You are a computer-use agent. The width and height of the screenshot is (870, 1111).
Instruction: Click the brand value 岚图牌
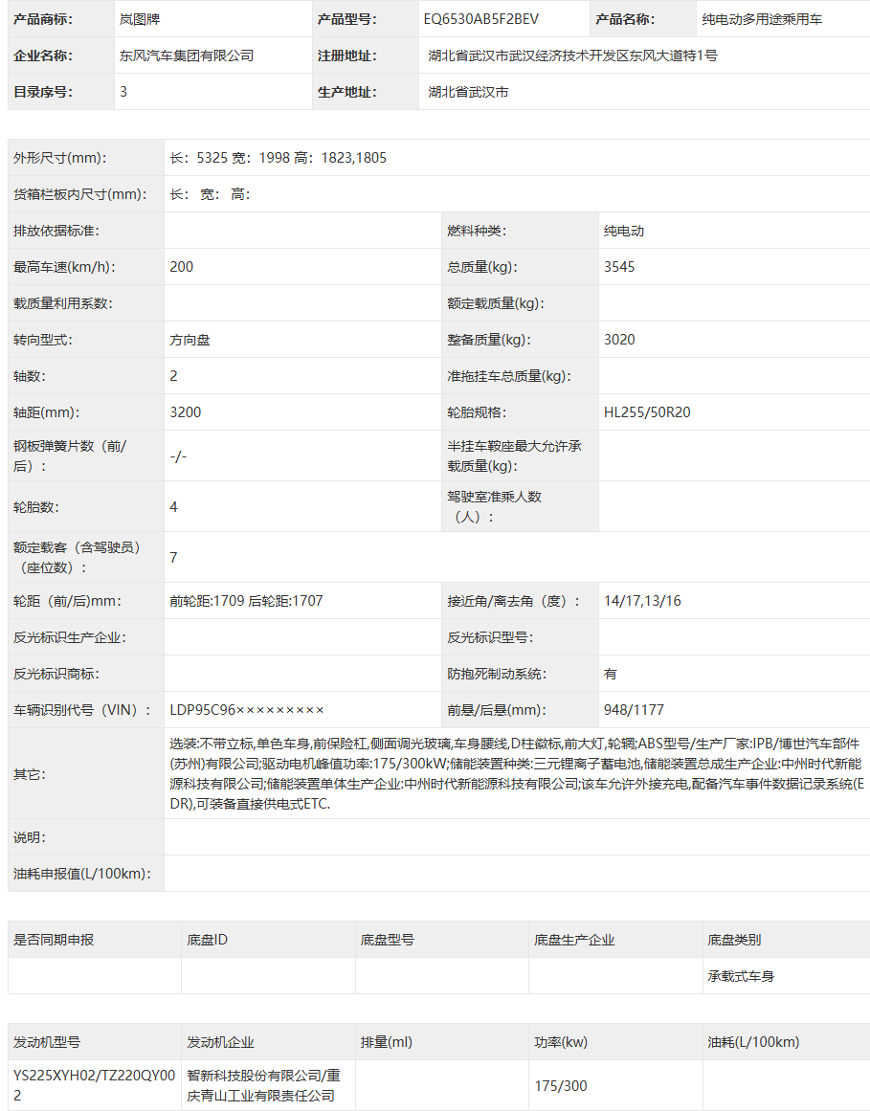140,19
